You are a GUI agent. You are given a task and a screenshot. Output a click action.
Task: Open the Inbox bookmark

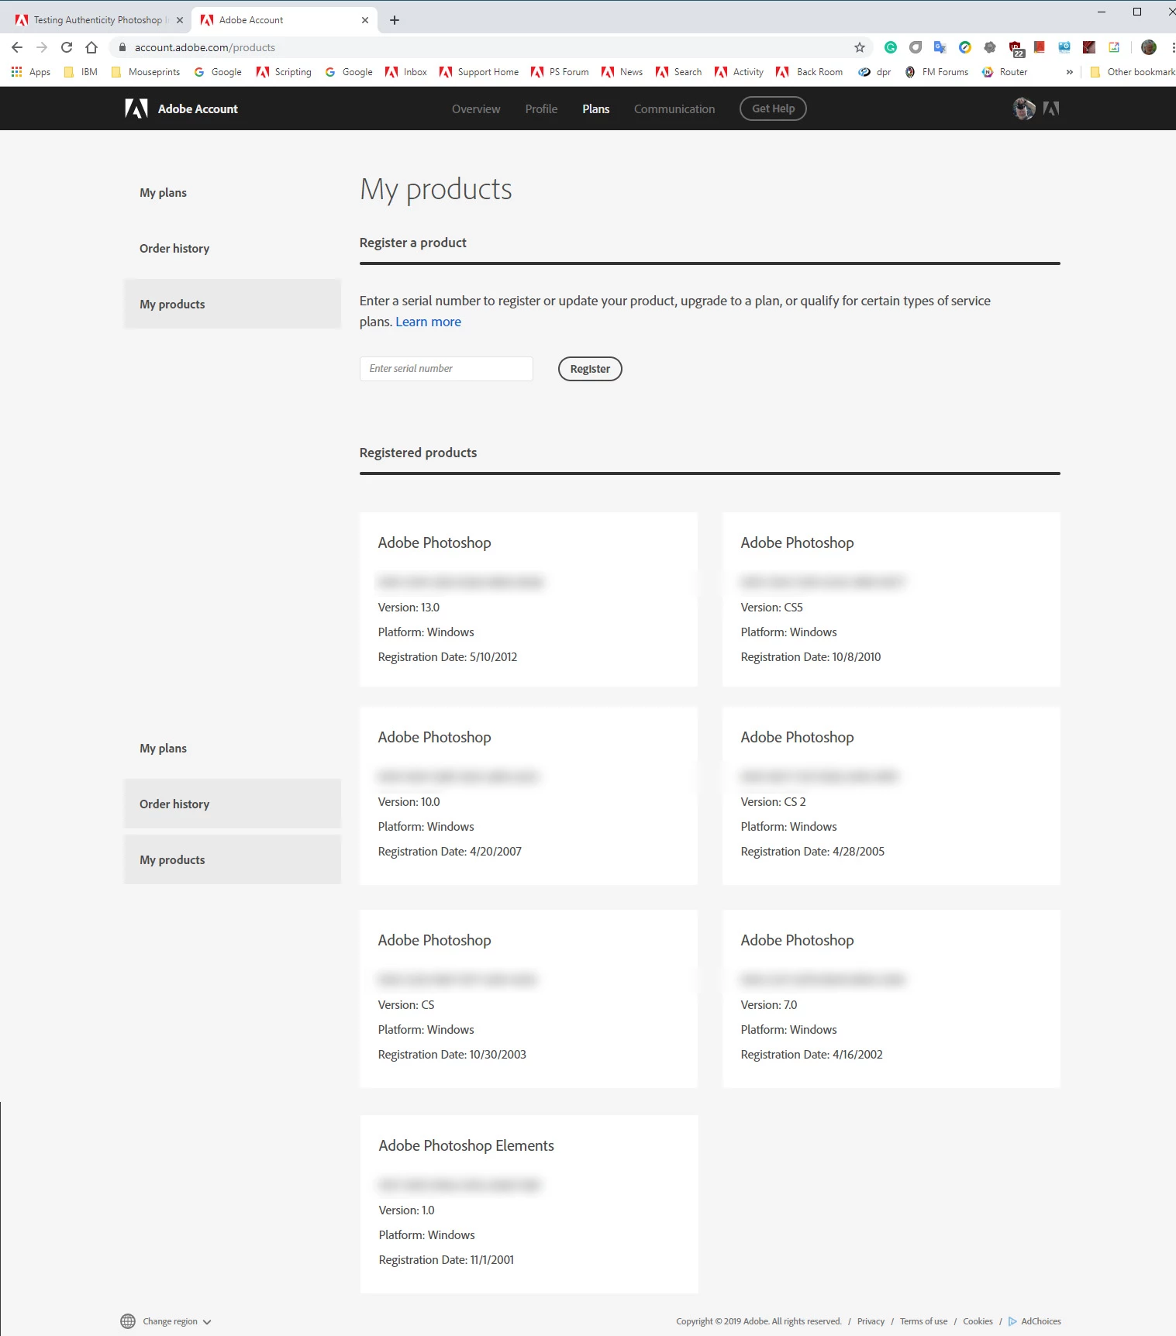406,72
